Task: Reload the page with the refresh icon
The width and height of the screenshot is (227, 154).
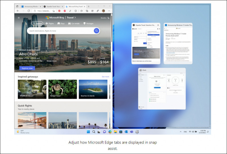Action: 29,11
